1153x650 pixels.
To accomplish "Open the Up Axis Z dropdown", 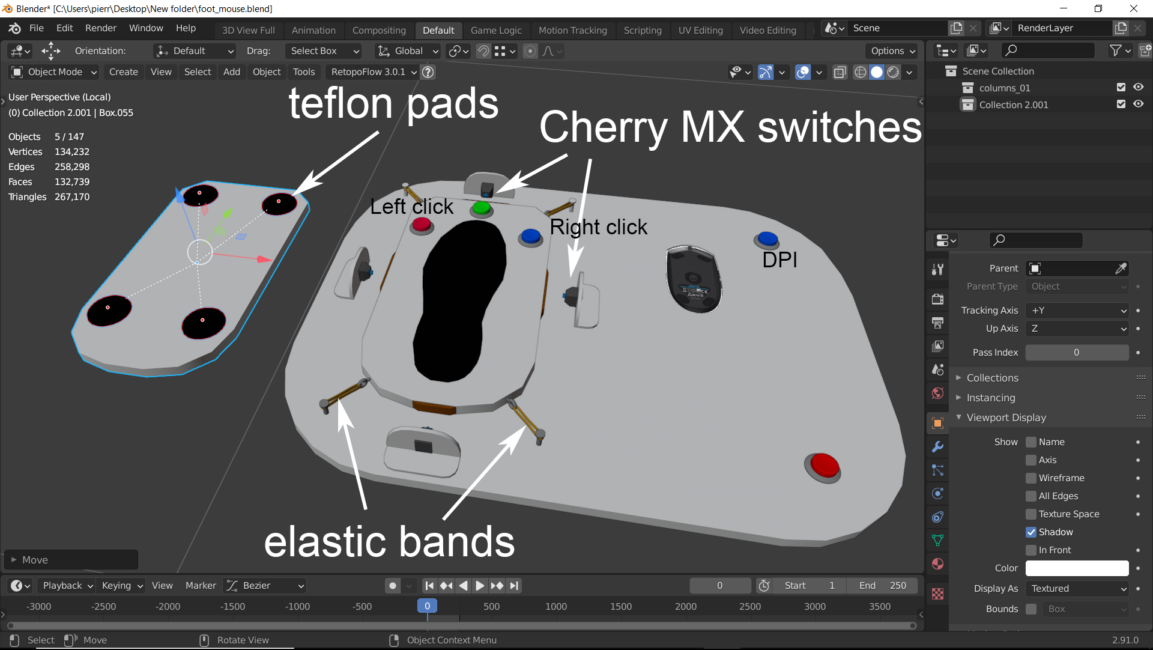I will tap(1077, 329).
